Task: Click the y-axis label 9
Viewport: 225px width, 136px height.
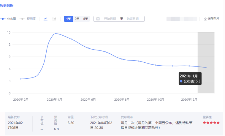Action: coord(9,57)
